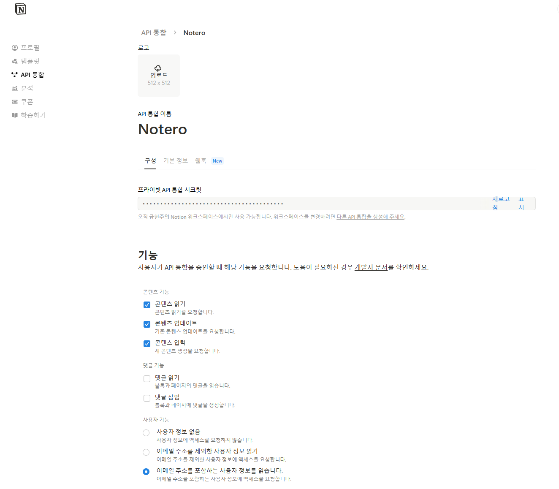Click the New badge beside 웹훅
This screenshot has height=489, width=559.
point(217,161)
